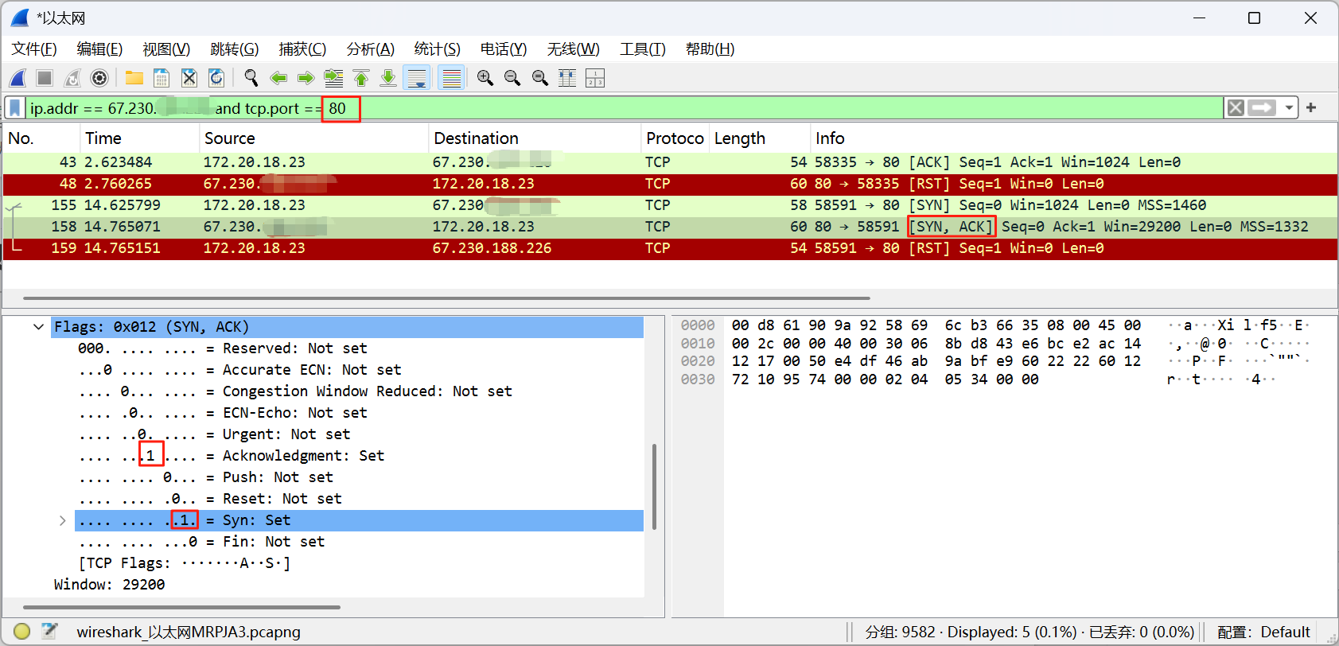Open the 统计(S) menu
Image resolution: width=1339 pixels, height=646 pixels.
437,49
